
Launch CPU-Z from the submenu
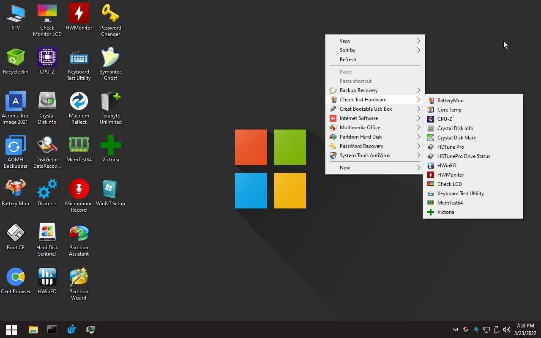(x=473, y=119)
